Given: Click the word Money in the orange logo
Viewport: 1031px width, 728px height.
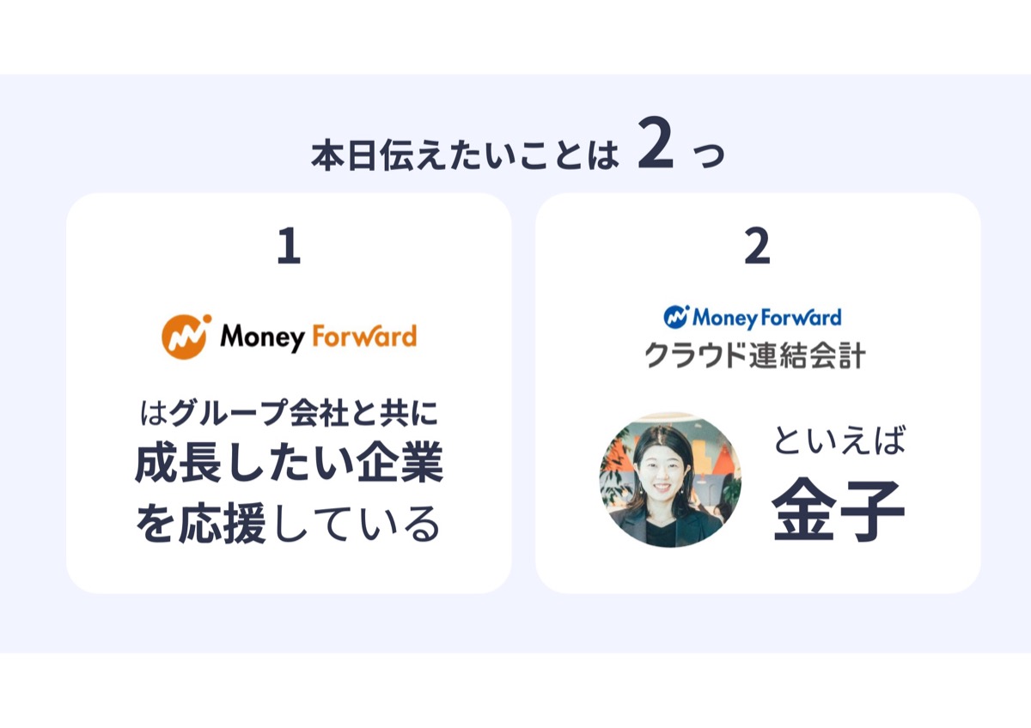Looking at the screenshot, I should pyautogui.click(x=262, y=337).
